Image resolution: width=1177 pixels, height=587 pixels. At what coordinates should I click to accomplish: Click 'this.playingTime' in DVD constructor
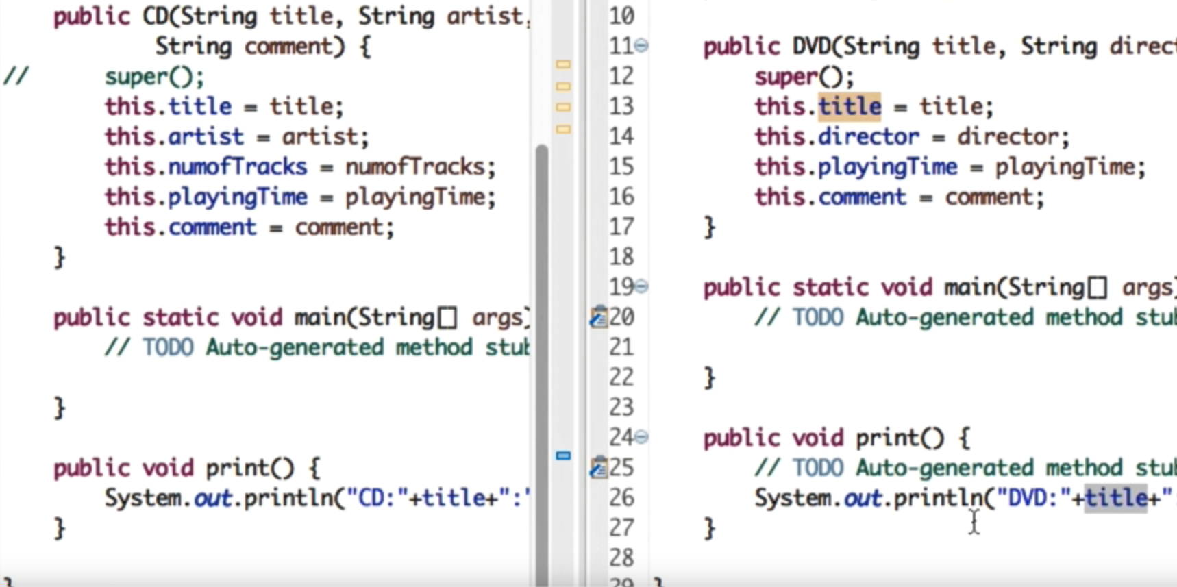(856, 168)
